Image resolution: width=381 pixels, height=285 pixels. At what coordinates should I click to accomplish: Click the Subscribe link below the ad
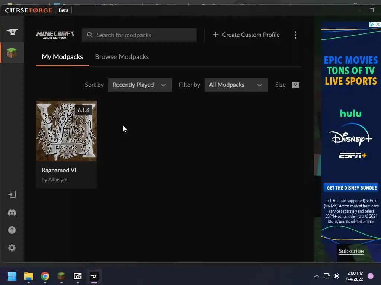point(351,251)
